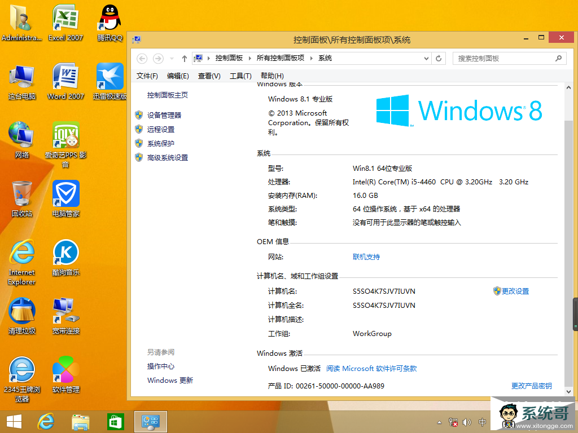This screenshot has width=578, height=433.
Task: Open the 工具(T) menu
Action: point(240,76)
